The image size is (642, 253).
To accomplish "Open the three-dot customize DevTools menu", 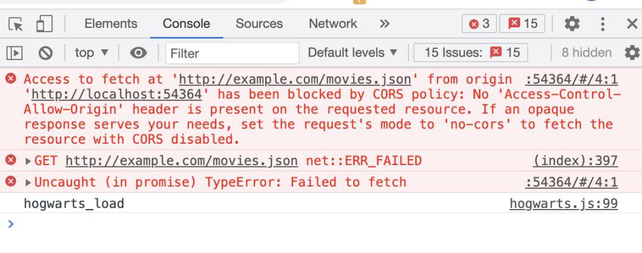I will 603,24.
